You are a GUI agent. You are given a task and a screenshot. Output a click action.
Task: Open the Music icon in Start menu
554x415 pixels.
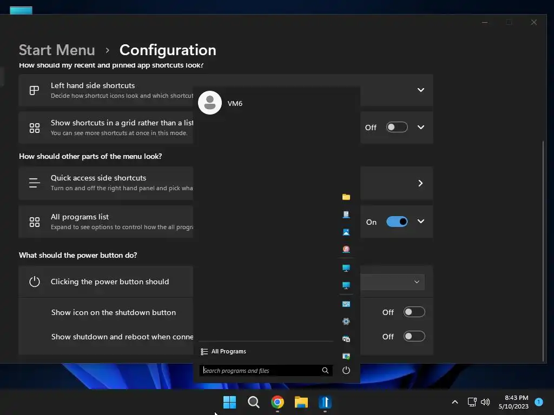[346, 250]
